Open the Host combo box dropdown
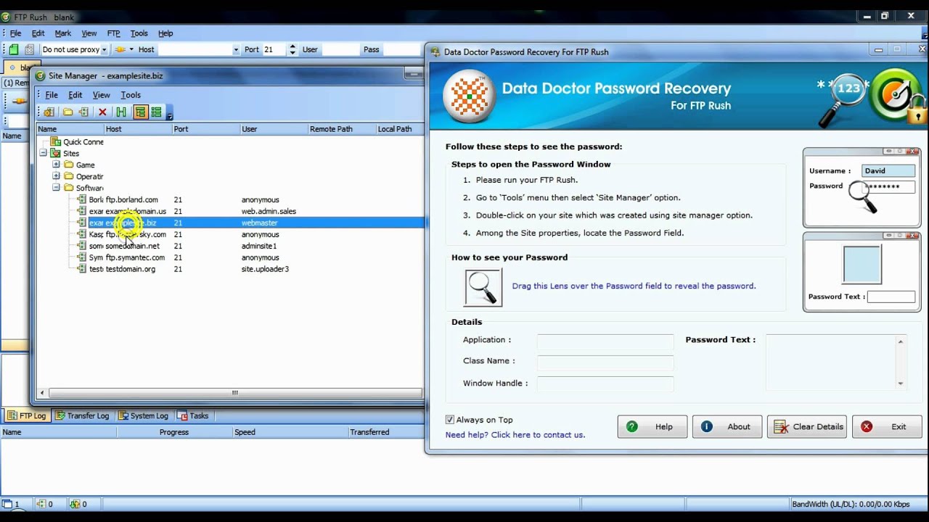The height and width of the screenshot is (522, 929). [x=236, y=49]
